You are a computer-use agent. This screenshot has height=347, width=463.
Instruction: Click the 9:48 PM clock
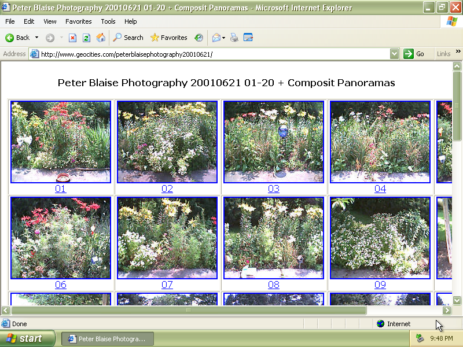click(x=442, y=338)
